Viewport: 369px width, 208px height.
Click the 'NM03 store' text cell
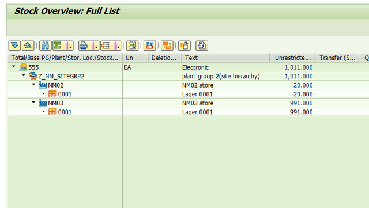pos(198,103)
